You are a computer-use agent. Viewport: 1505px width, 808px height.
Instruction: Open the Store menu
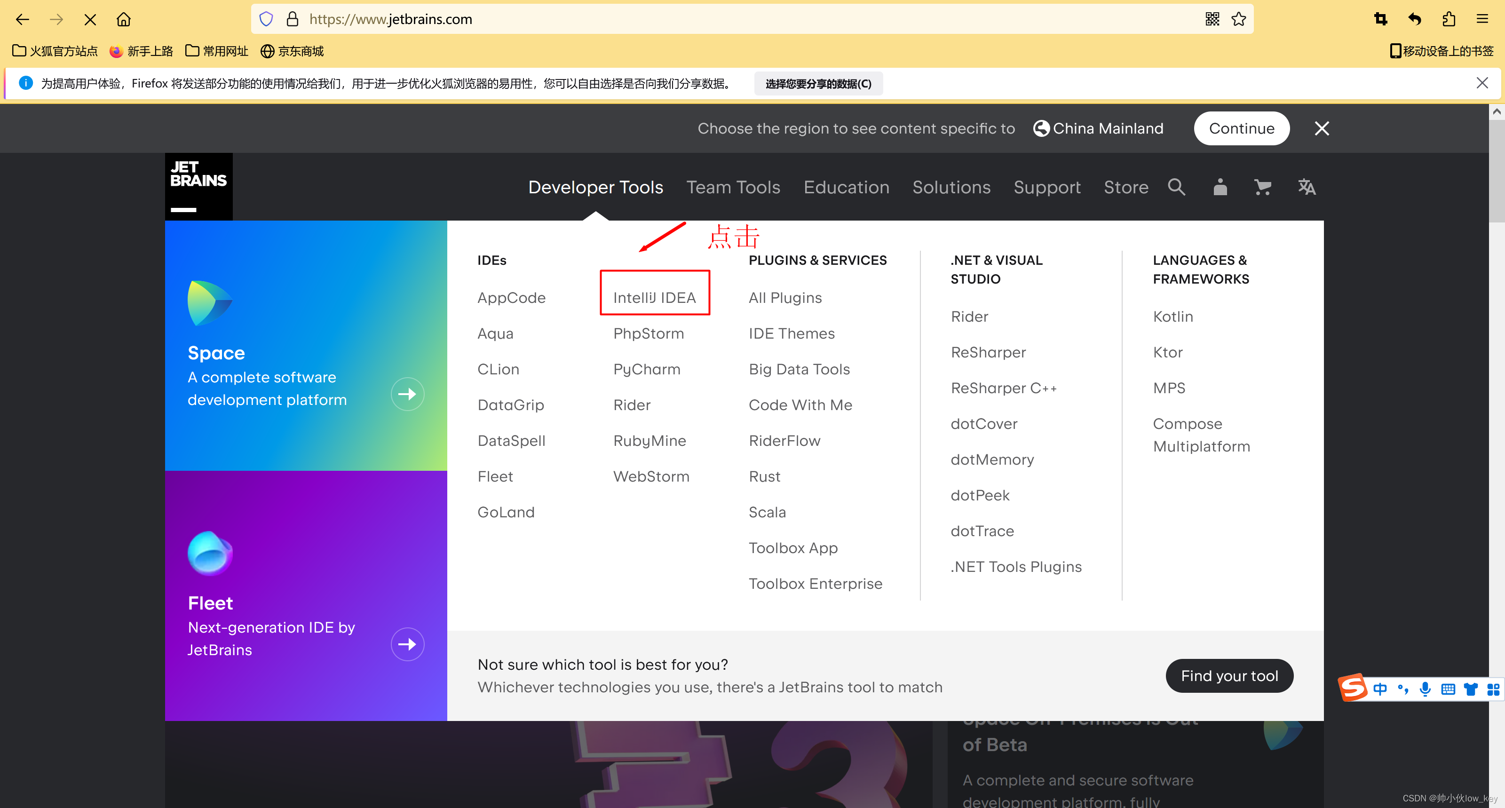click(x=1126, y=187)
